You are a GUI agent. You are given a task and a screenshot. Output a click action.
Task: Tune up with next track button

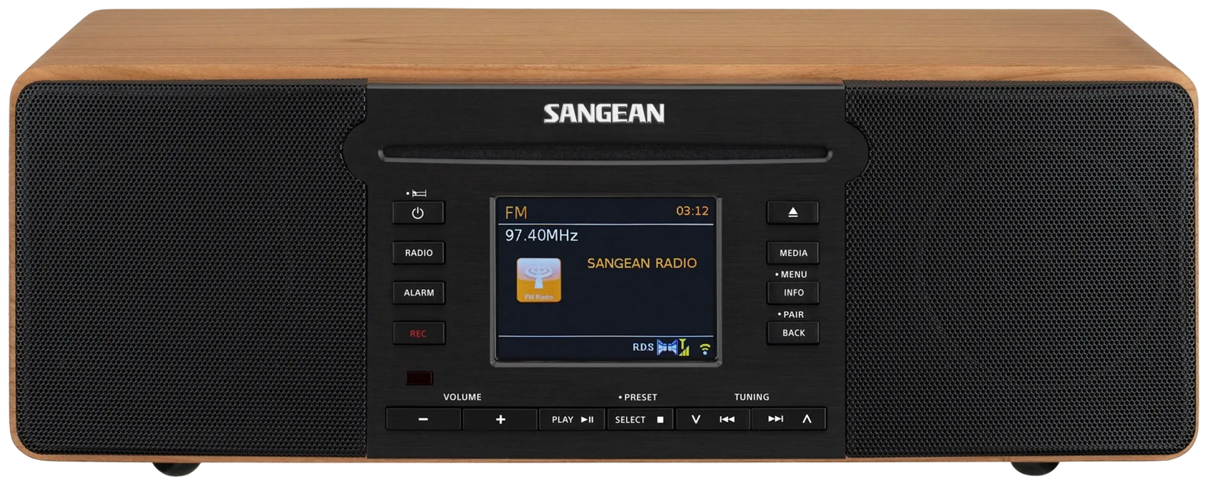click(x=789, y=419)
